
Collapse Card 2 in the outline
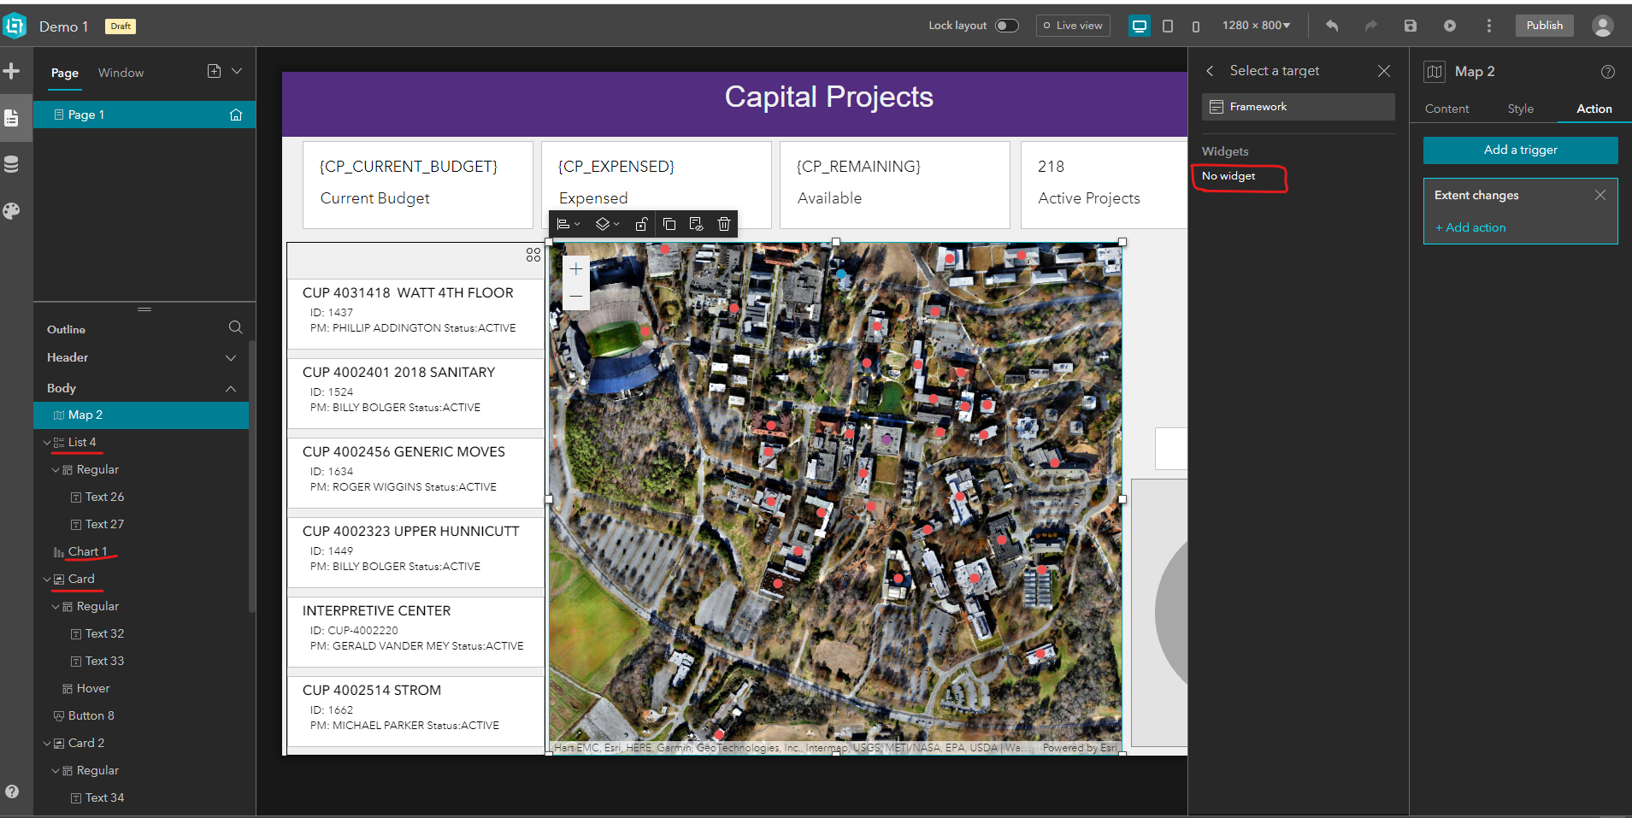(x=47, y=743)
